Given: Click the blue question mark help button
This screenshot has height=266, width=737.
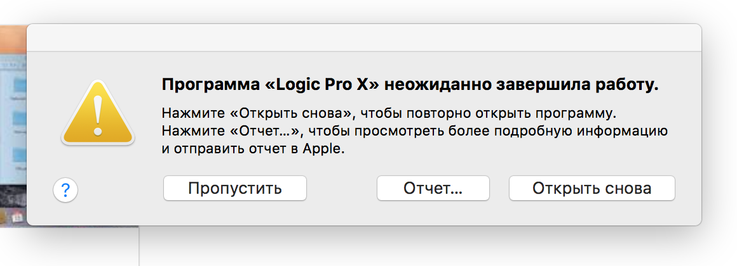Looking at the screenshot, I should pos(65,189).
